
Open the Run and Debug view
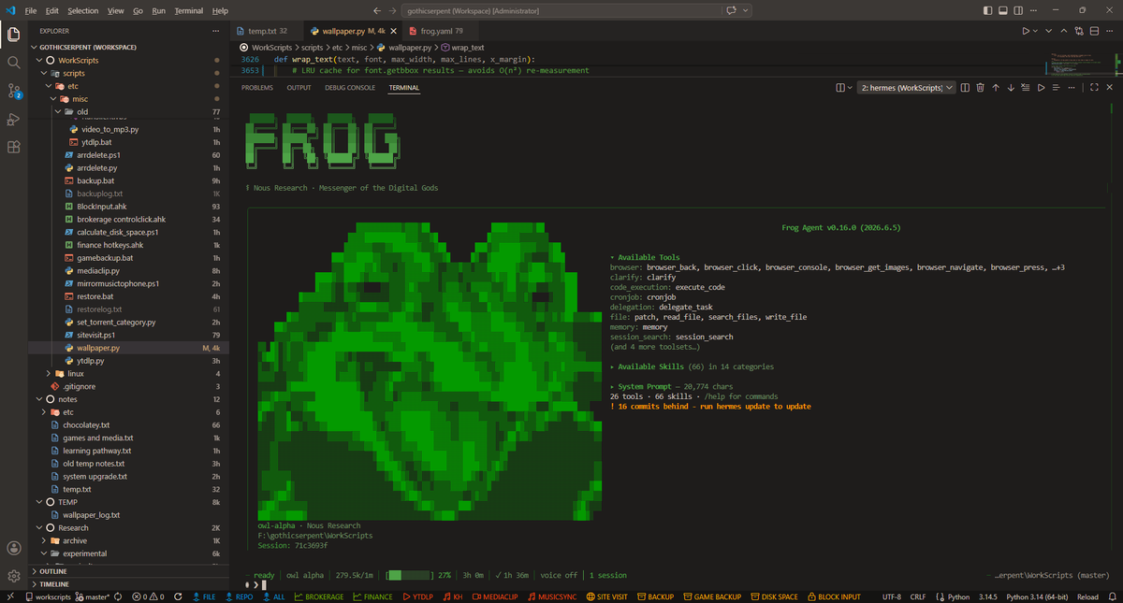(x=14, y=119)
